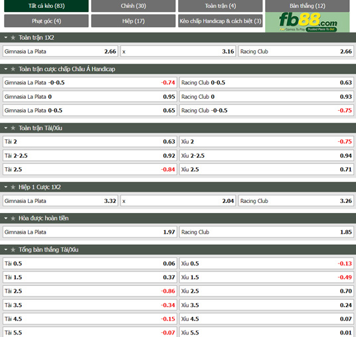Switch to the Phạt góc (4) tab
Image resolution: width=356 pixels, height=337 pixels.
(46, 21)
